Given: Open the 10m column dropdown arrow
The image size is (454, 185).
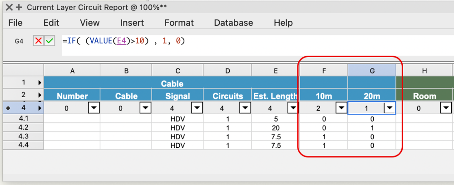Looking at the screenshot, I should pos(341,108).
